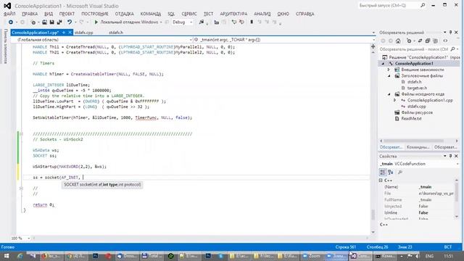This screenshot has width=464, height=261.
Task: Save the current file with the floppy icon
Action: [51, 22]
